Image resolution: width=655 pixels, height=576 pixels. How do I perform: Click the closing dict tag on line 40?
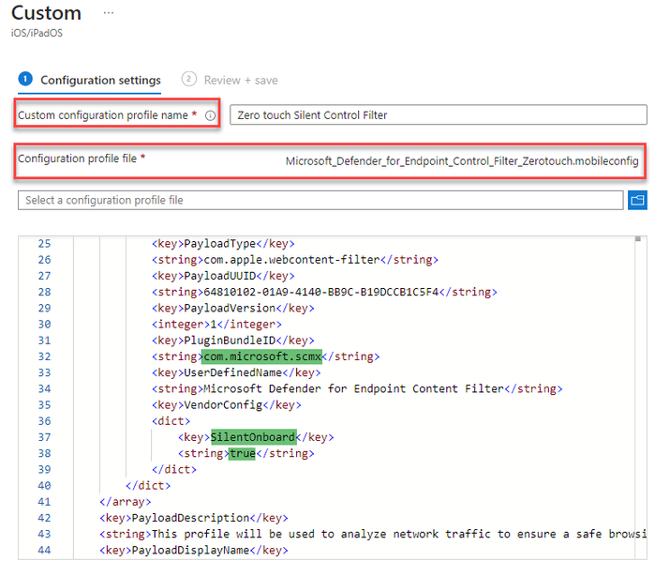148,486
